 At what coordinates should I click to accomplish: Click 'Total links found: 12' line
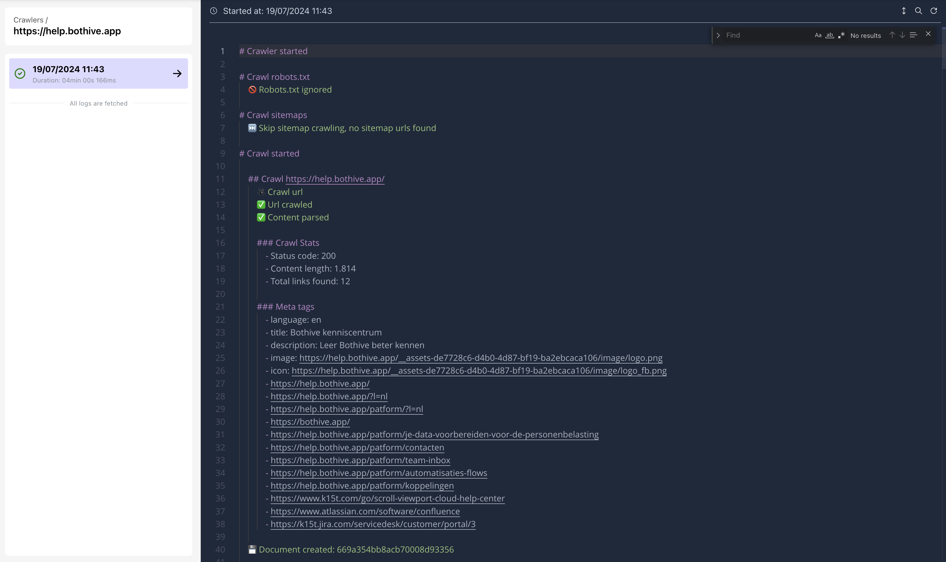point(308,281)
